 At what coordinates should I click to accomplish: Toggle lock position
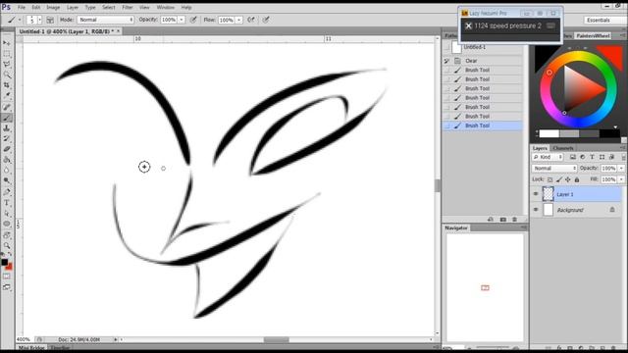(568, 179)
